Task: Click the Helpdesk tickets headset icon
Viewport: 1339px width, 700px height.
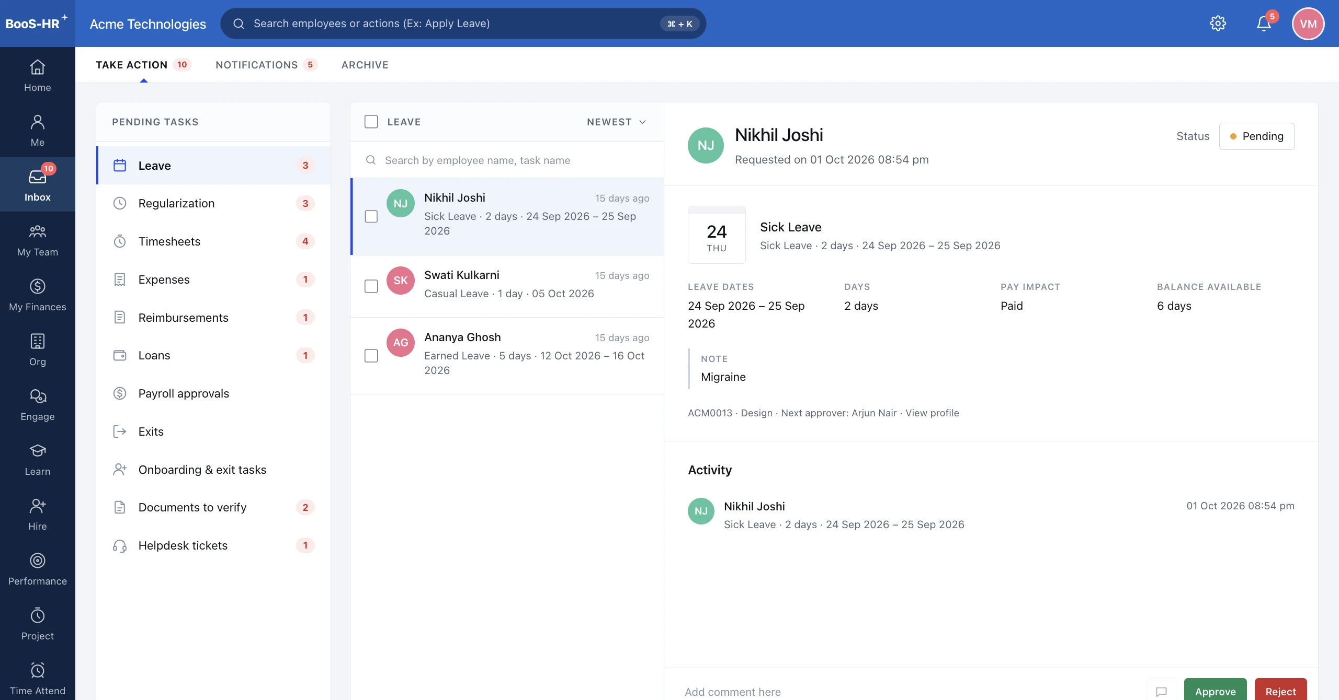Action: (x=120, y=545)
